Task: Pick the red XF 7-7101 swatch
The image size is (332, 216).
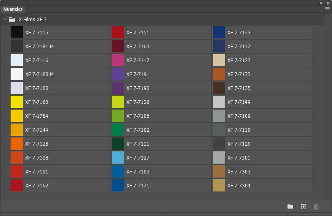Action: pos(17,171)
